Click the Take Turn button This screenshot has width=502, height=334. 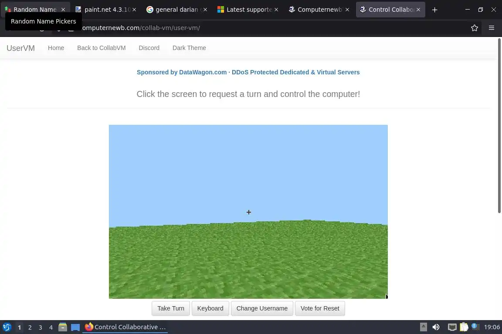[171, 308]
